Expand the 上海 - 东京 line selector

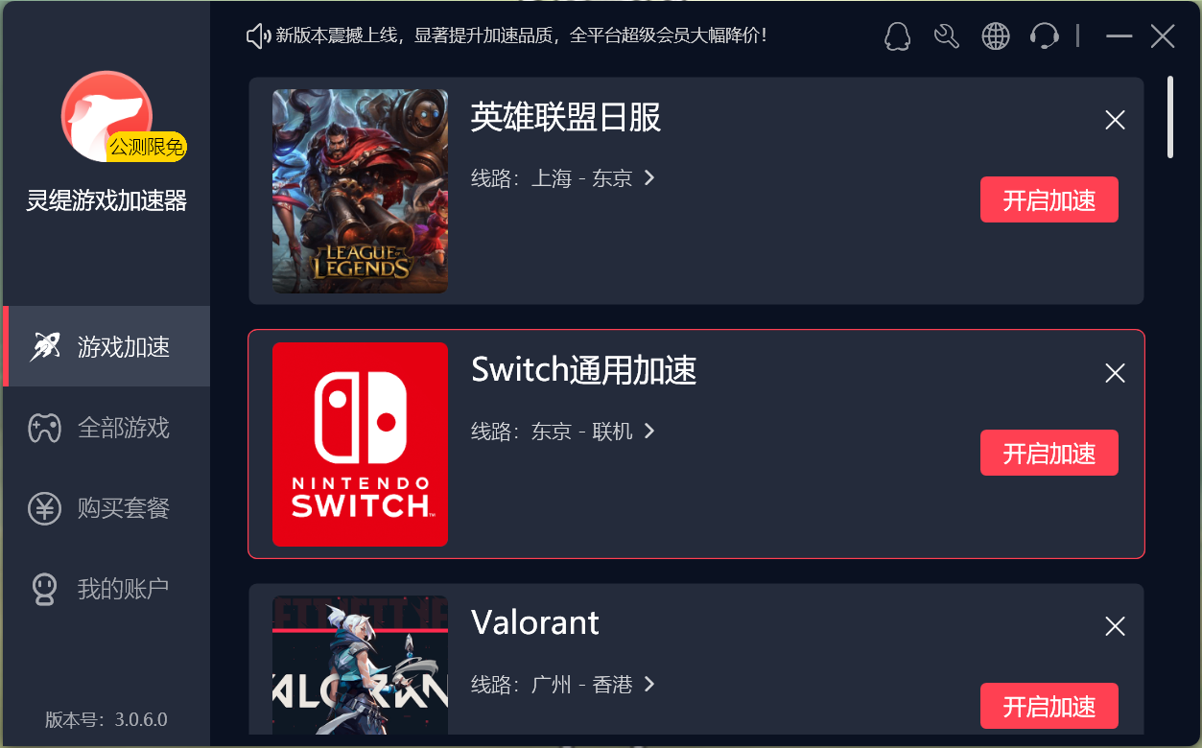click(x=563, y=178)
